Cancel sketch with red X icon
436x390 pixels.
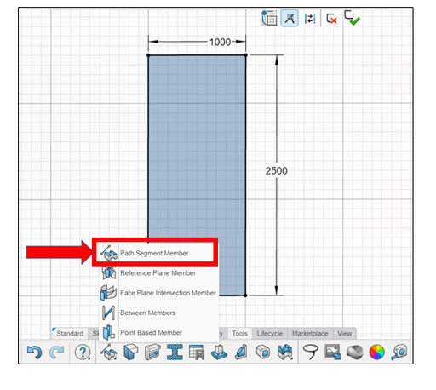coord(331,19)
